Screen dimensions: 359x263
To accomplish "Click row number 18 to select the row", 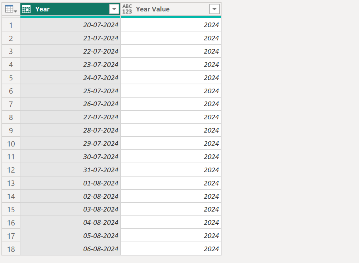I will [11, 249].
